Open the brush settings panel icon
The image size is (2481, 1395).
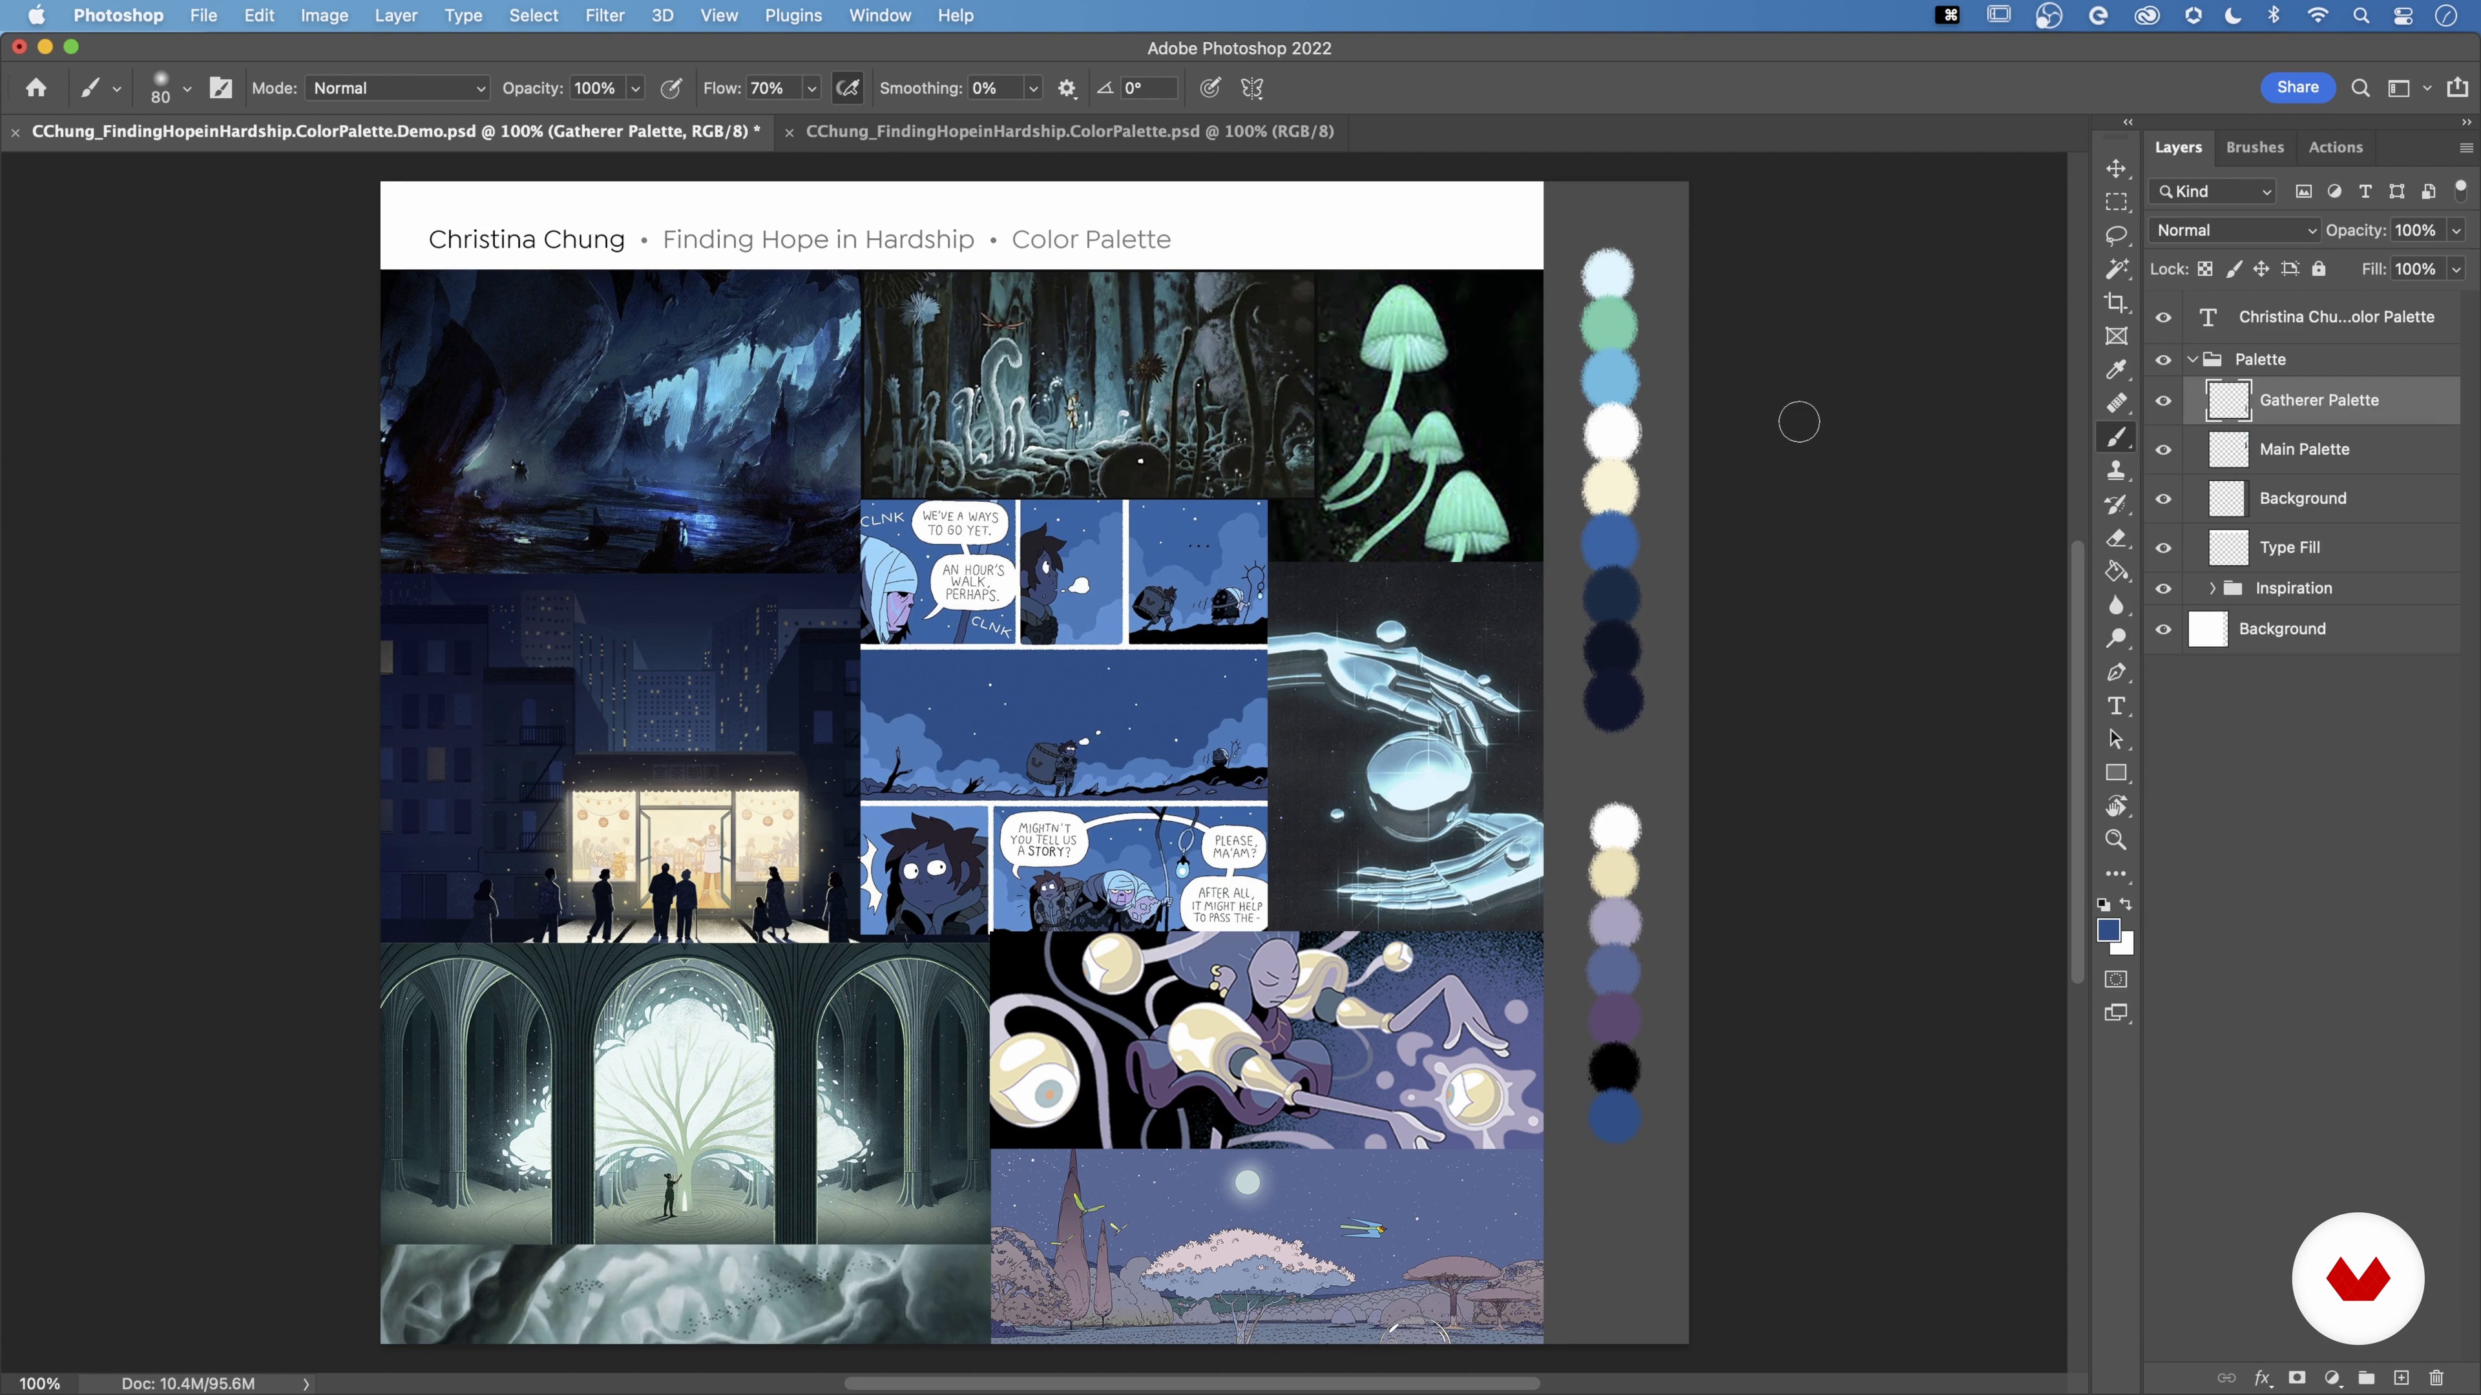[x=220, y=88]
